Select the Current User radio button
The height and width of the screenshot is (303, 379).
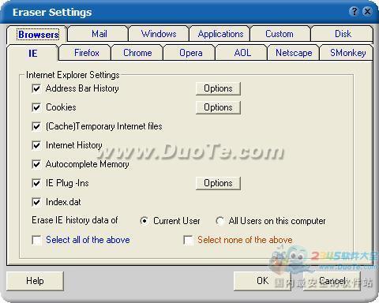(144, 221)
